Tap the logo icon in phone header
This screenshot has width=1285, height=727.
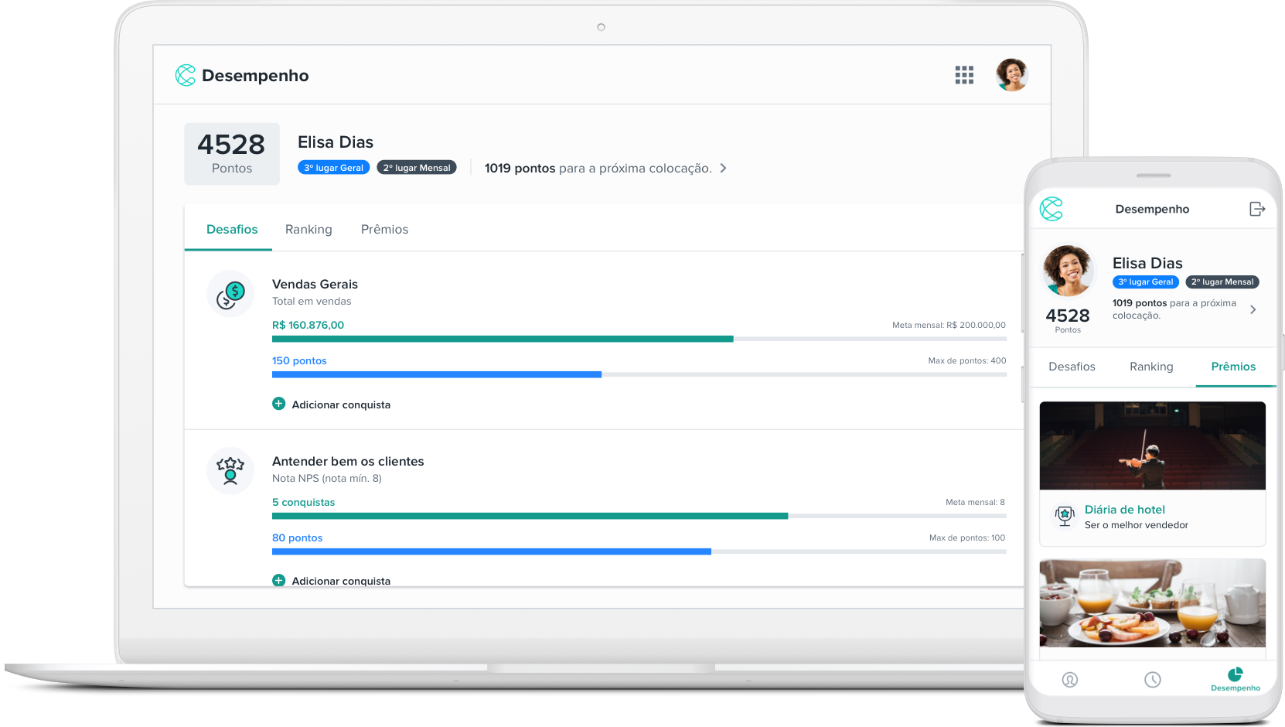[x=1052, y=209]
